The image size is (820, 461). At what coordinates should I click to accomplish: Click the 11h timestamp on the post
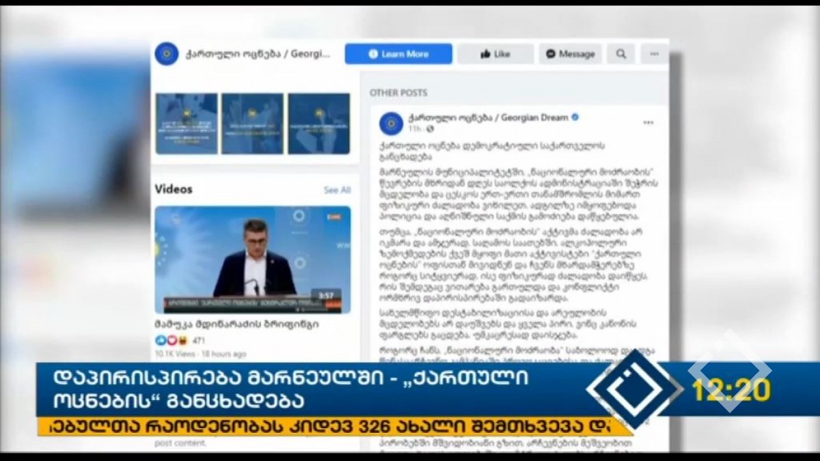tap(414, 128)
